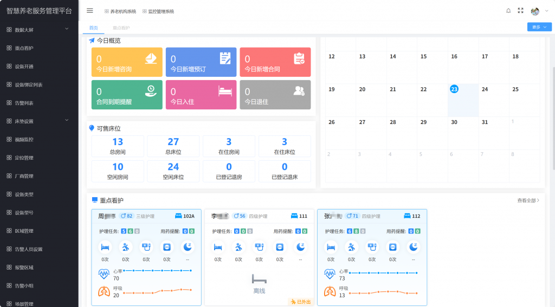Open the 更多 dropdown button
555x307 pixels.
tap(539, 27)
